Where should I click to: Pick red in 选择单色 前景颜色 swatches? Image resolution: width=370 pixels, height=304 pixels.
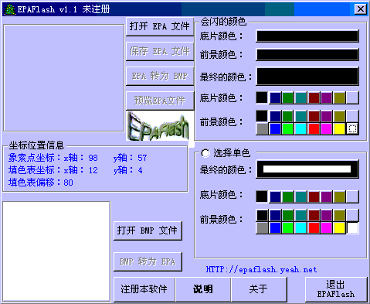[x=314, y=228]
